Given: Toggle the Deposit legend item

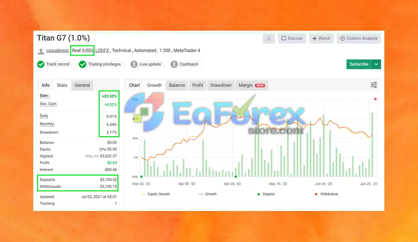Looking at the screenshot, I should [266, 194].
